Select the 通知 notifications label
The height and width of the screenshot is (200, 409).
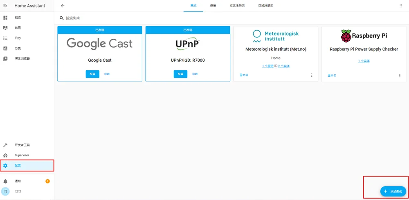18,181
